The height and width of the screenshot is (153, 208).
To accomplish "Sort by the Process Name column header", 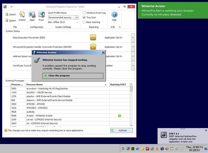I will [67, 84].
